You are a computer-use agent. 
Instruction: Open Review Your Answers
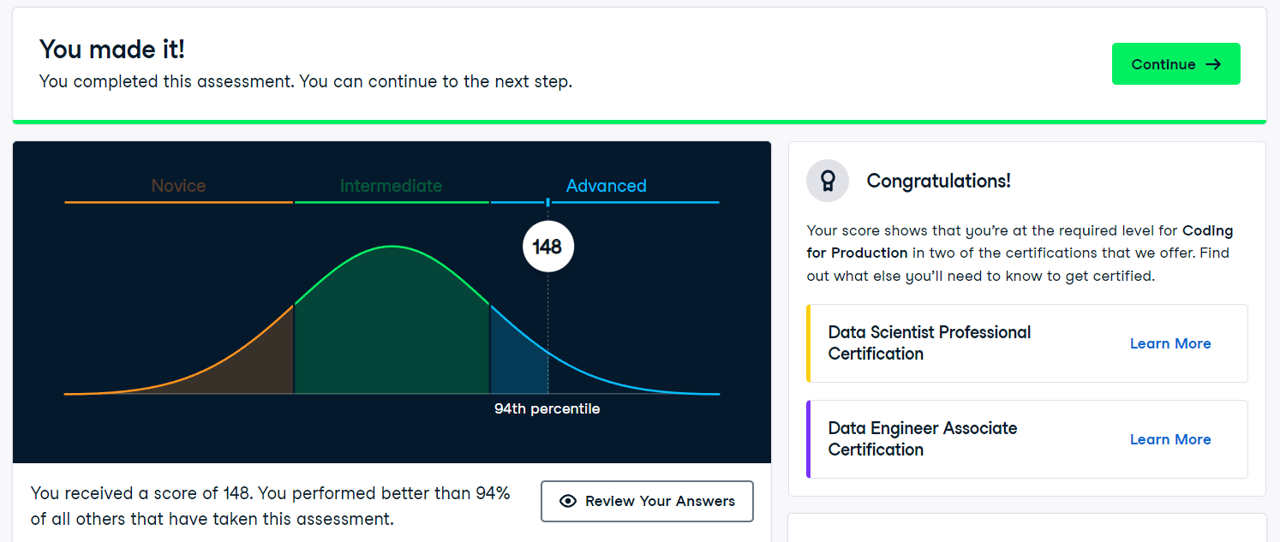pyautogui.click(x=647, y=501)
